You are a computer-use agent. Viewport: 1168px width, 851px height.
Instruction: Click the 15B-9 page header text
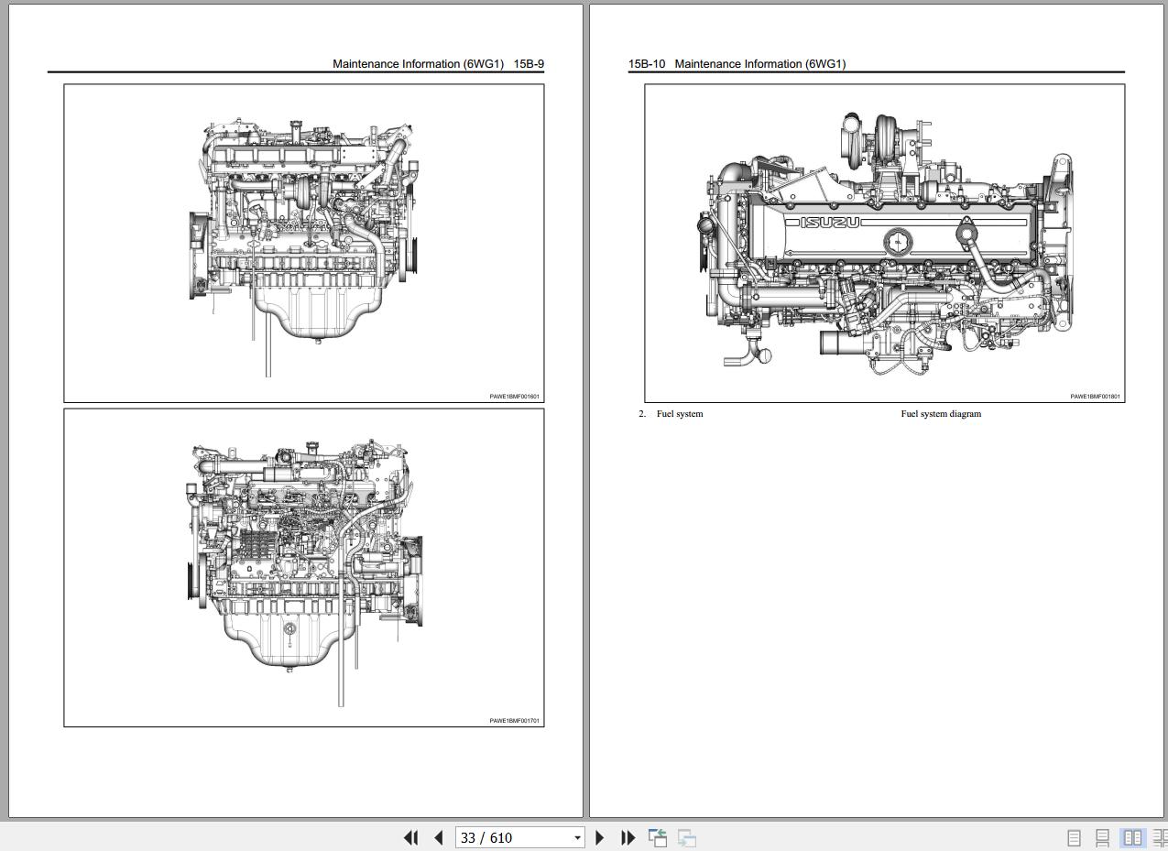coord(438,64)
